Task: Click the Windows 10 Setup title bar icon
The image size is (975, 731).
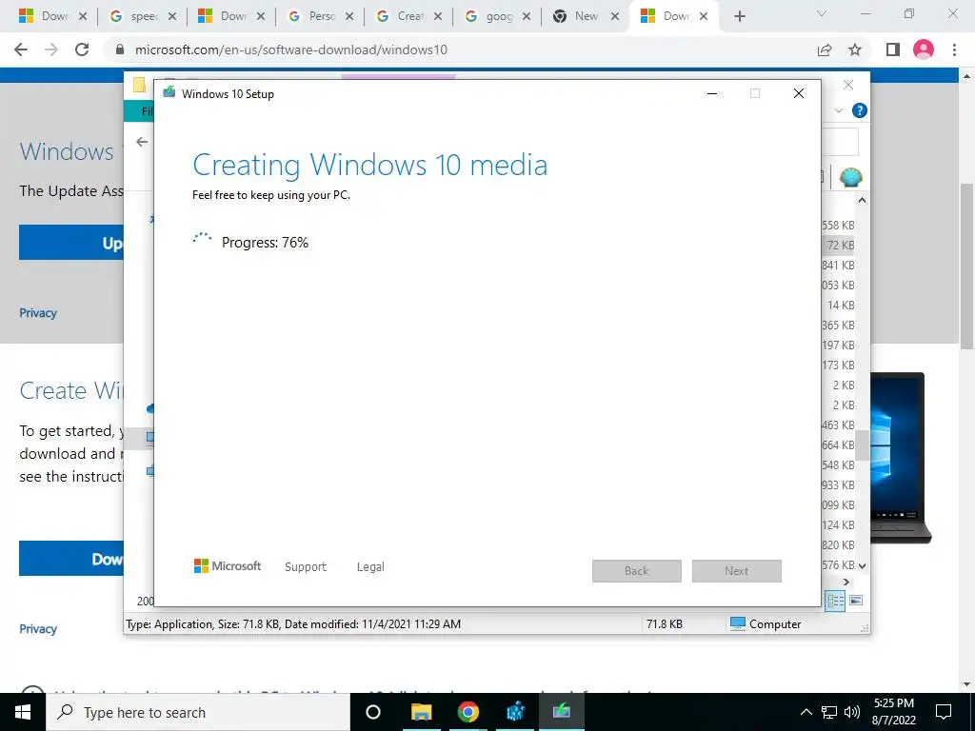Action: 169,93
